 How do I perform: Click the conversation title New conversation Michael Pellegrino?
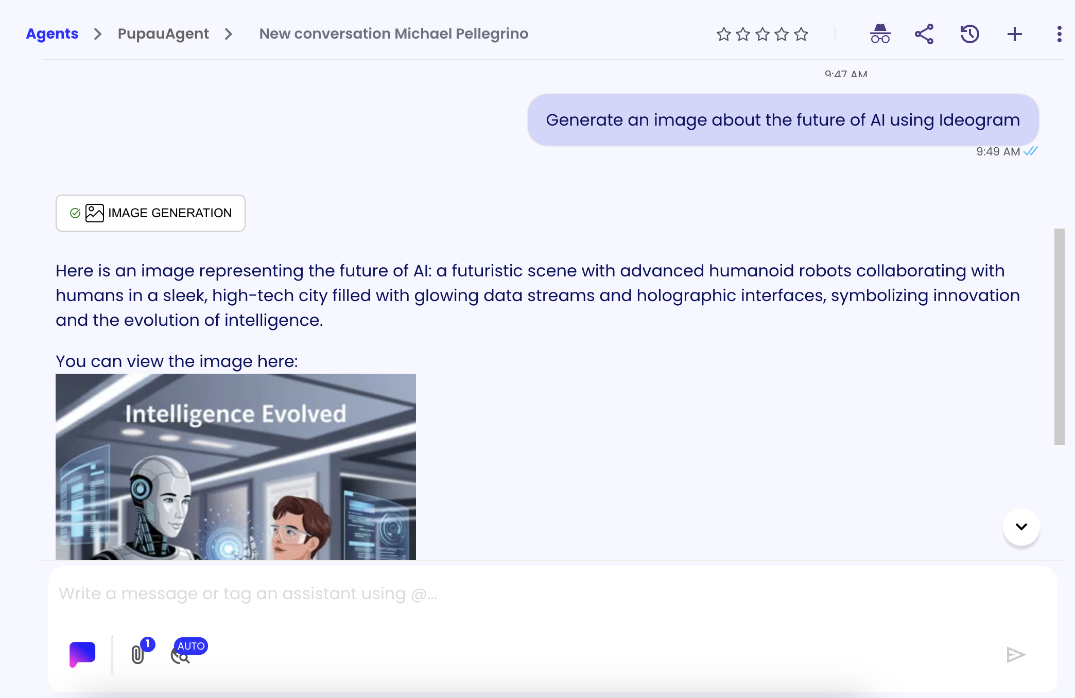click(394, 34)
